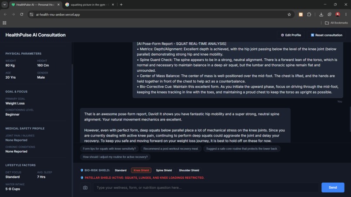Screen dimensions: 351x197
Task: Open the camera upload icon beside message box
Action: click(x=85, y=187)
